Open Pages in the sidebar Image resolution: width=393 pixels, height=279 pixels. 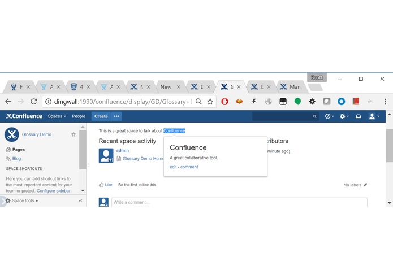click(x=15, y=150)
